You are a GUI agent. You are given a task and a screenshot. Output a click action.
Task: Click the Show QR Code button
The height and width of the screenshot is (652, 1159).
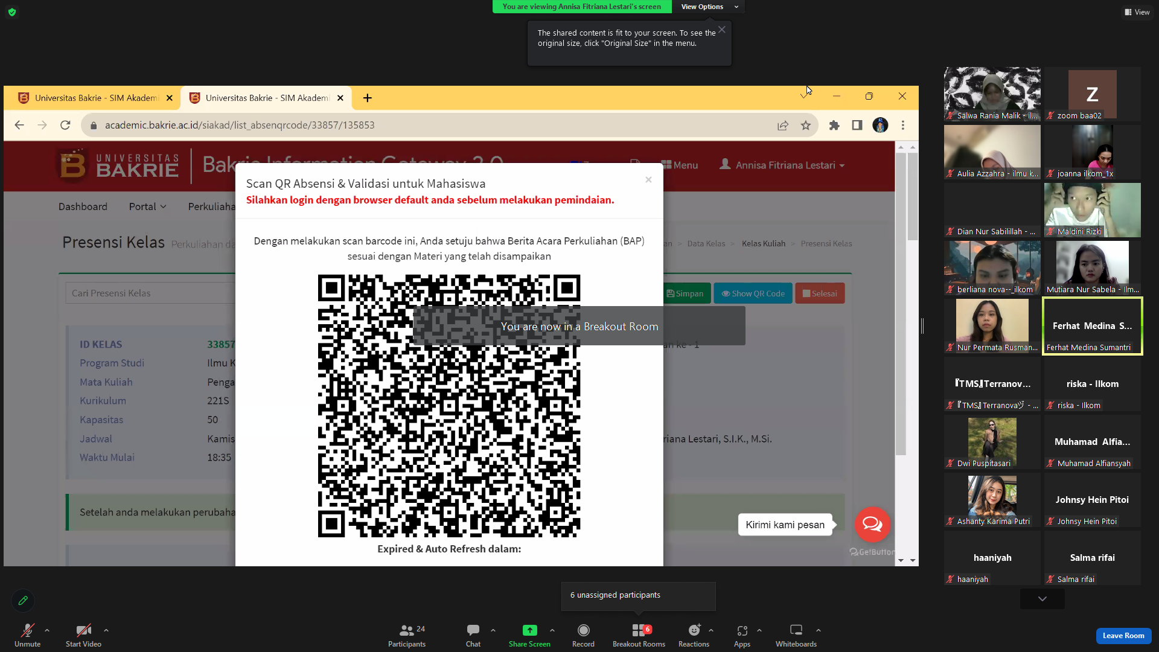(x=753, y=293)
